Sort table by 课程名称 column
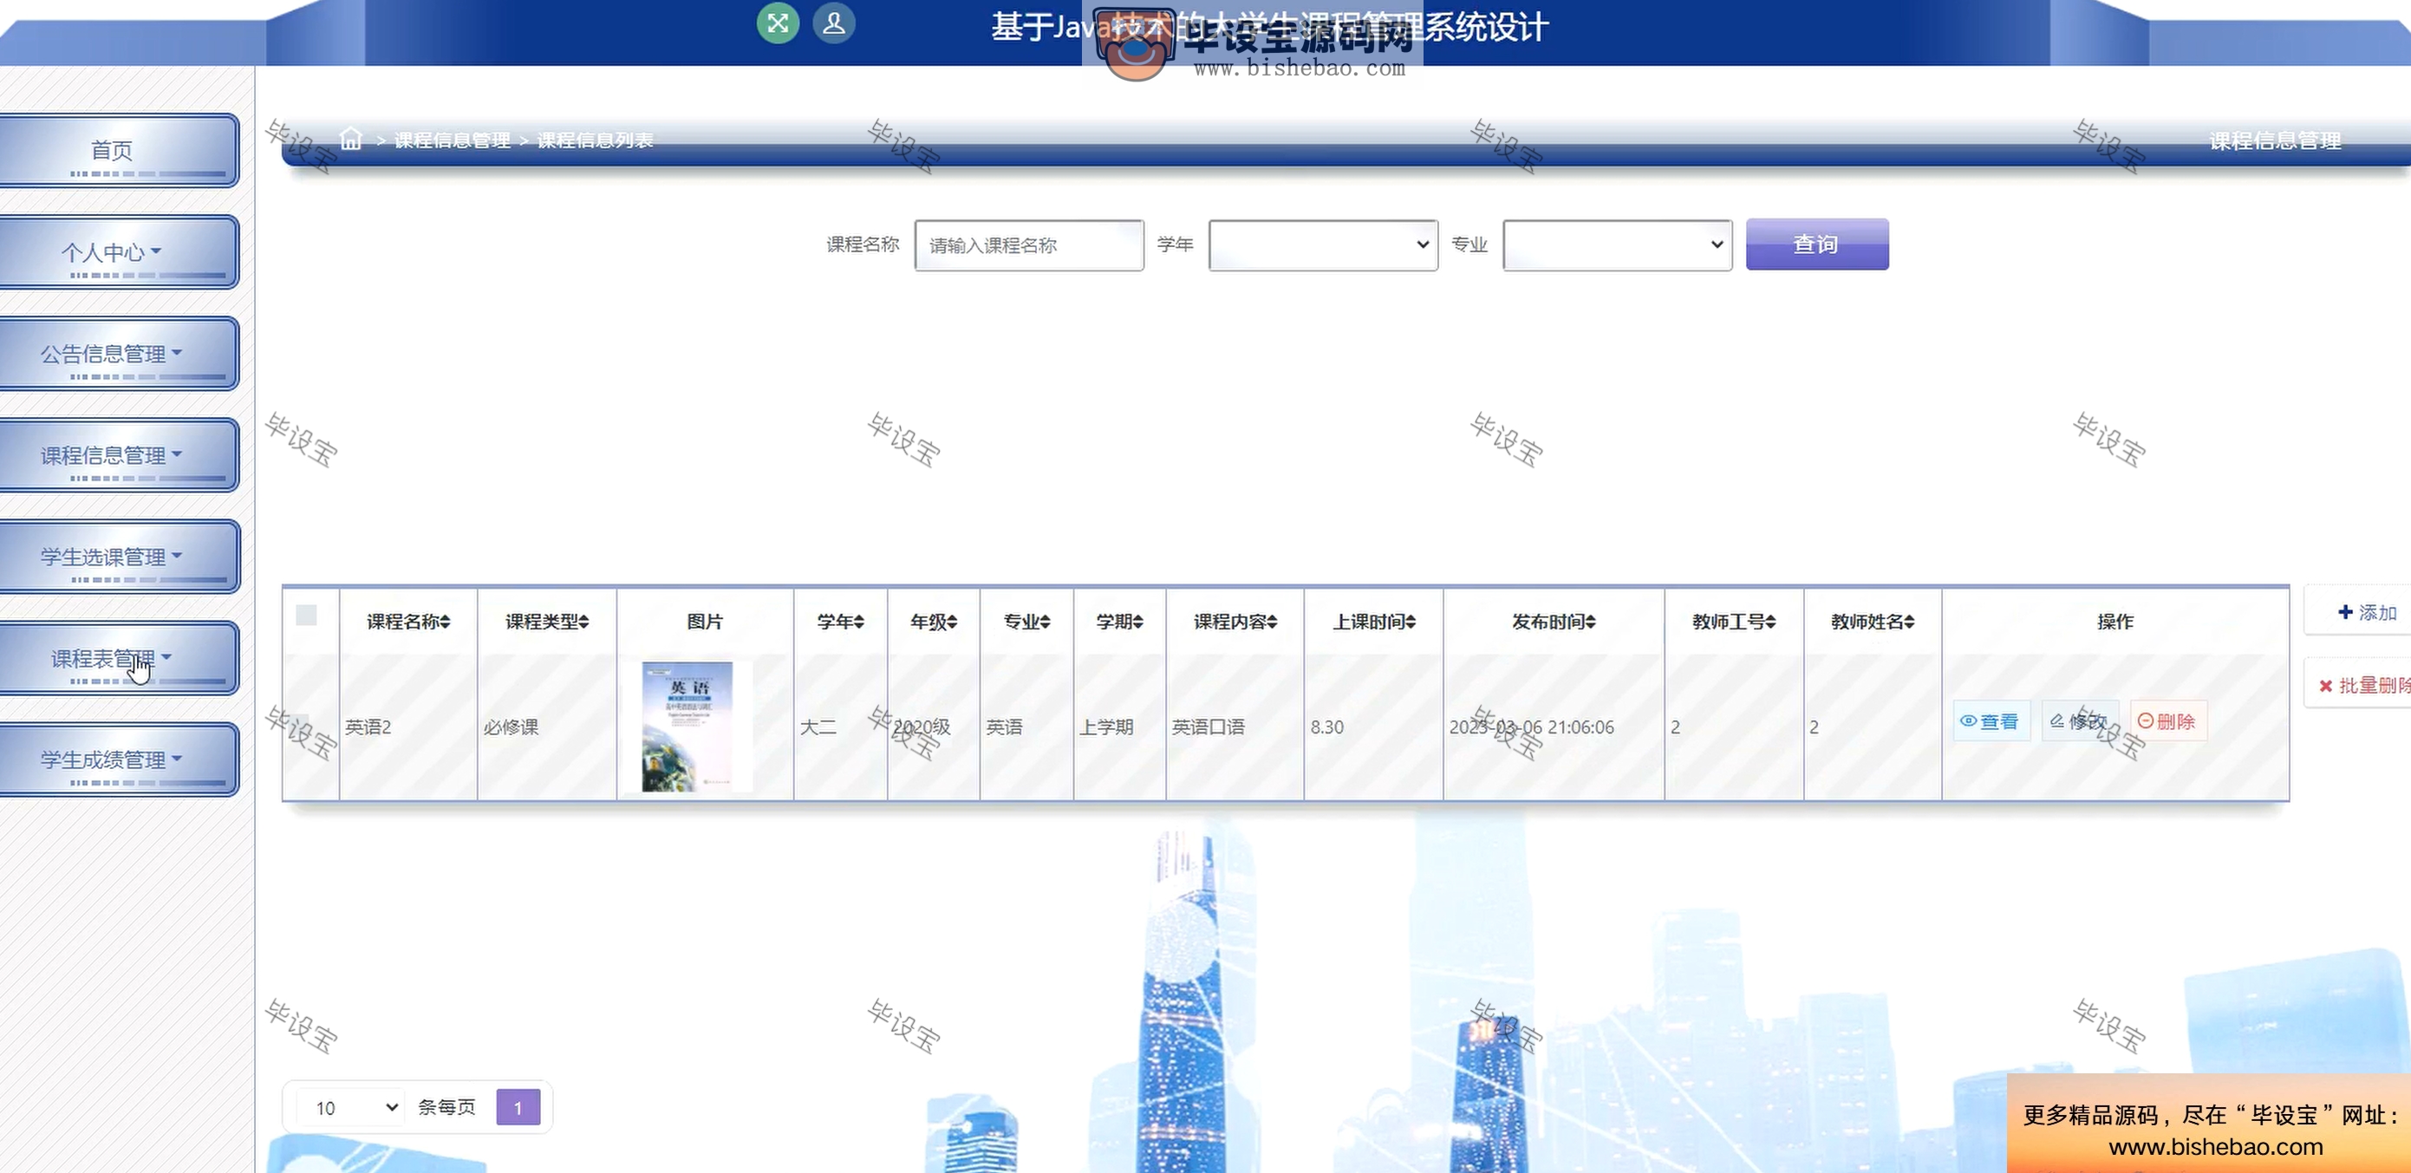 coord(408,622)
